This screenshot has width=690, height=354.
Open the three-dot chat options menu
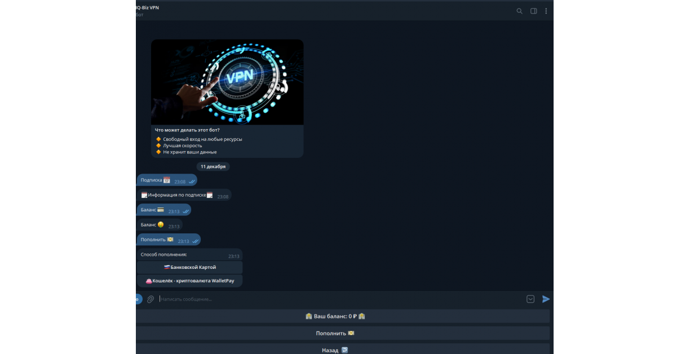pyautogui.click(x=546, y=11)
